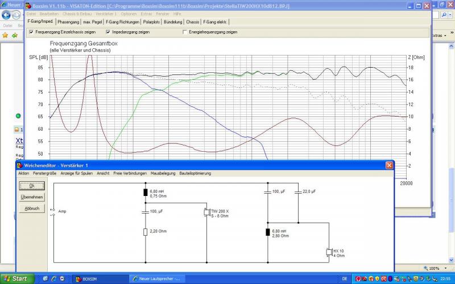Click the Übernehmen button
455x284 pixels.
(32, 197)
